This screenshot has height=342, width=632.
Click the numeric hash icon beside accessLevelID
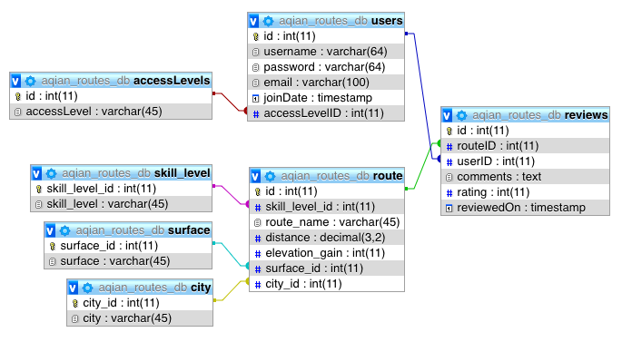pyautogui.click(x=255, y=114)
